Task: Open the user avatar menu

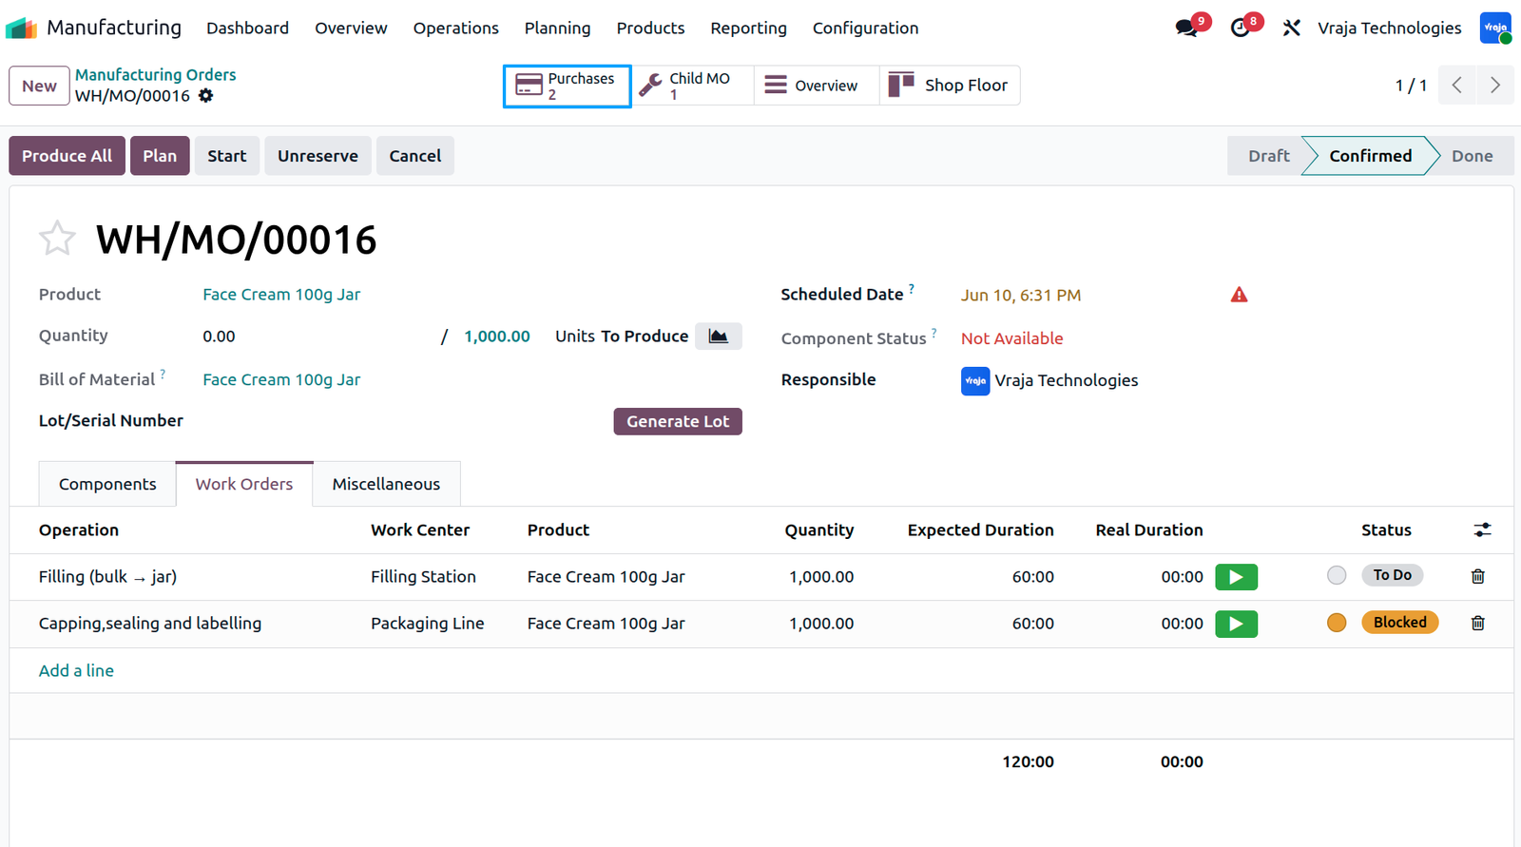Action: 1495,28
